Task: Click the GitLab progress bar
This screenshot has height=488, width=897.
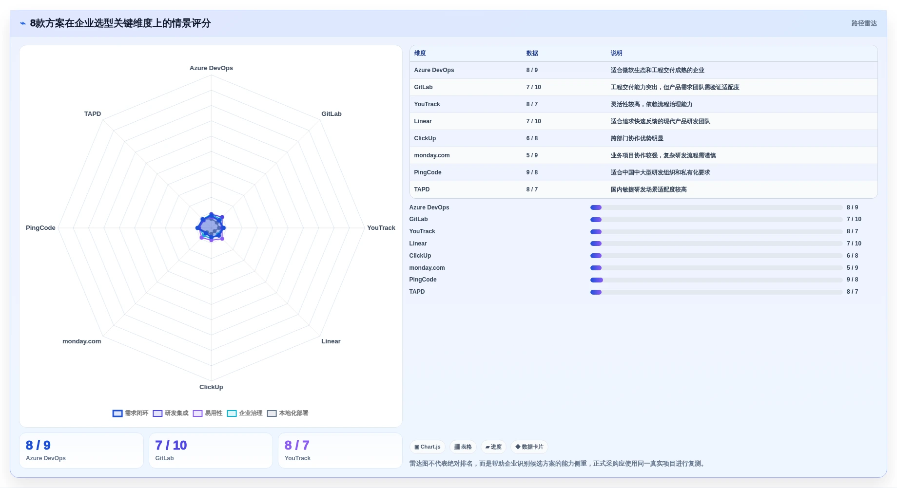Action: [x=716, y=220]
